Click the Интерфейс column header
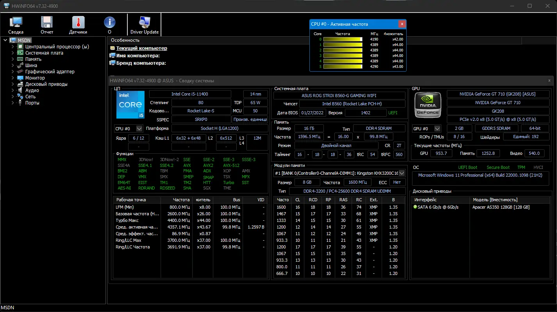 (440, 200)
